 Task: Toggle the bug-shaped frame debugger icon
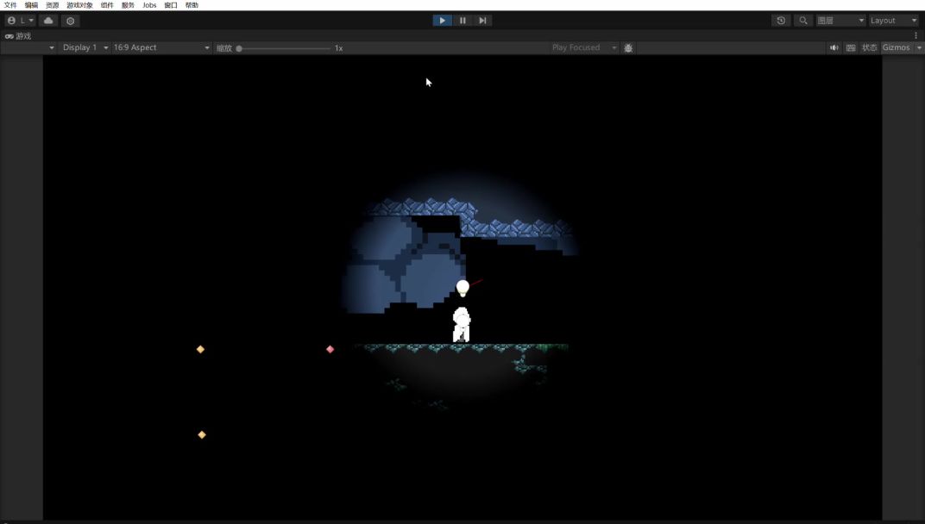(628, 48)
